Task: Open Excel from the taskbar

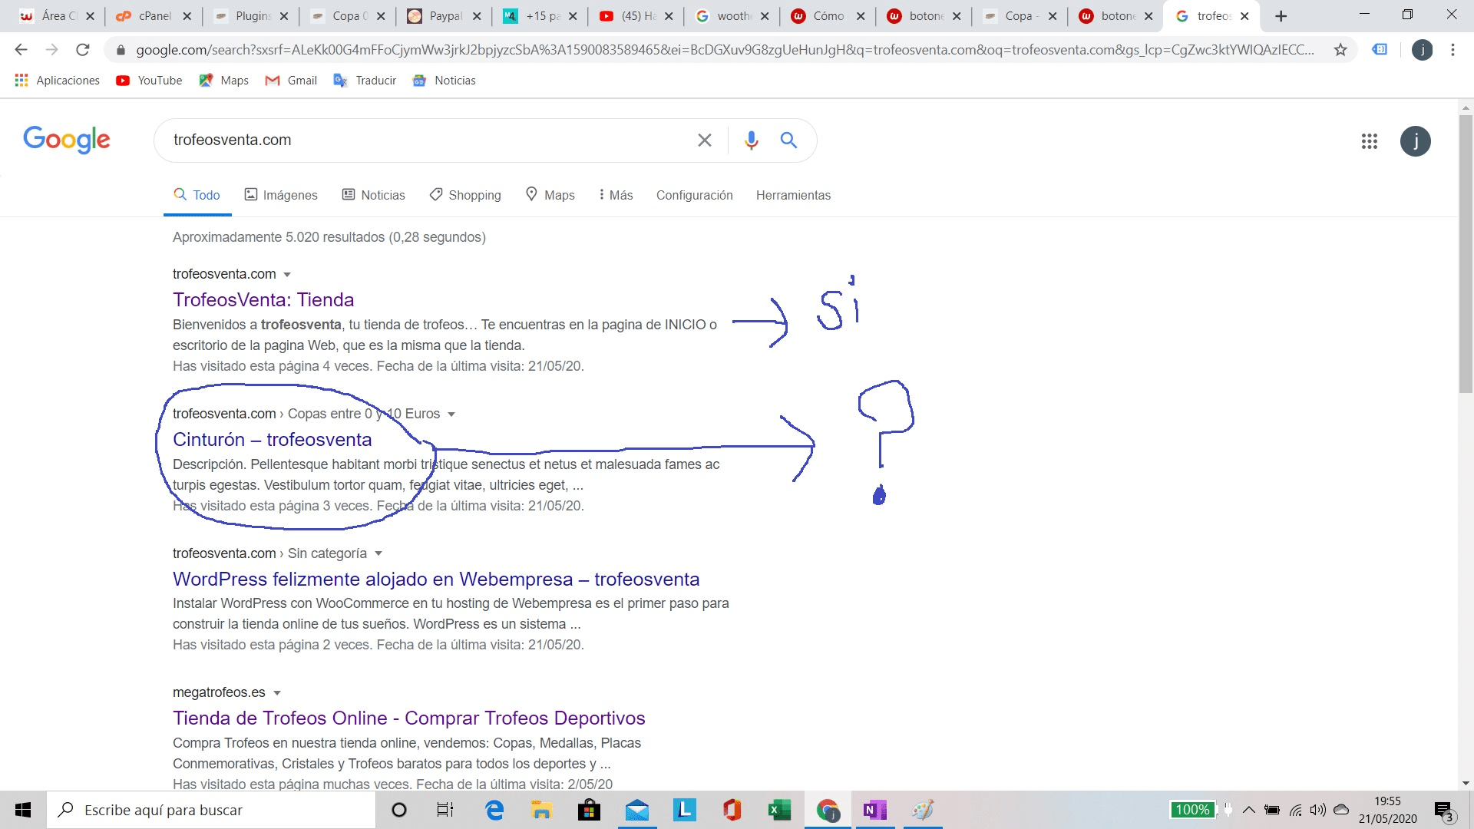Action: 779,810
